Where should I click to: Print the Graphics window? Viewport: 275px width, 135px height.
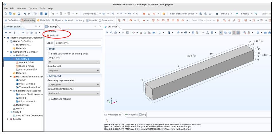[269, 33]
